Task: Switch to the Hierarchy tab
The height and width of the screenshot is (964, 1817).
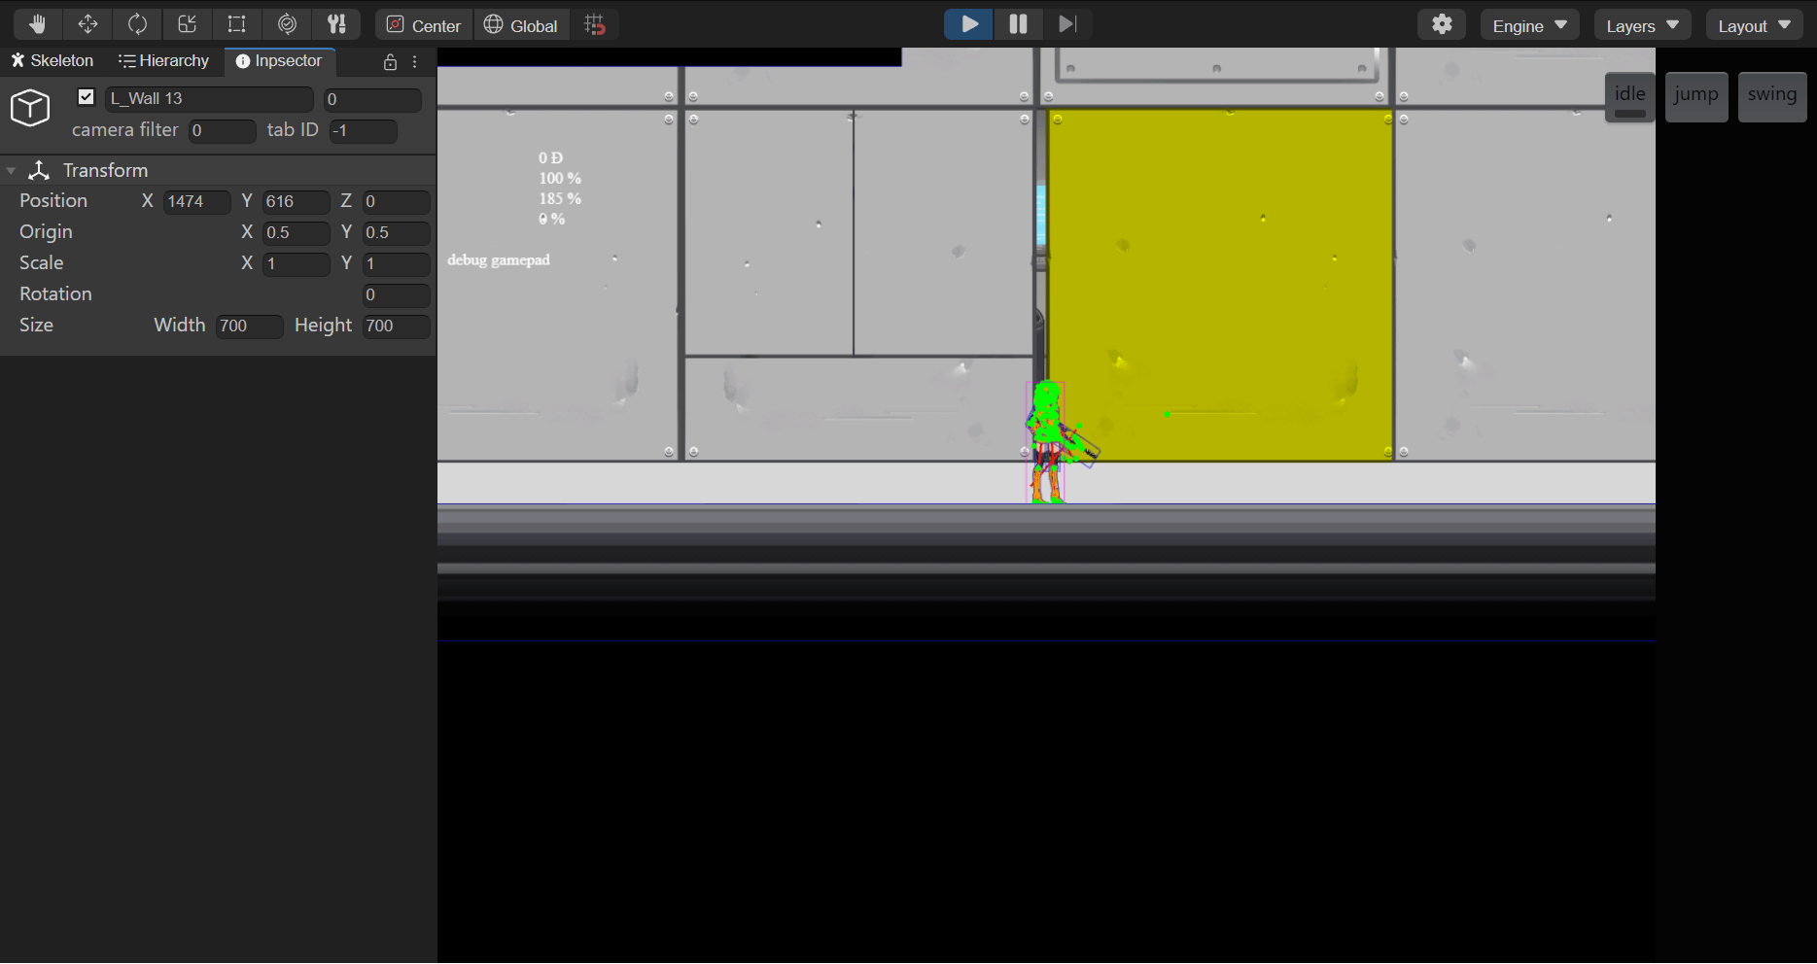Action: point(163,61)
